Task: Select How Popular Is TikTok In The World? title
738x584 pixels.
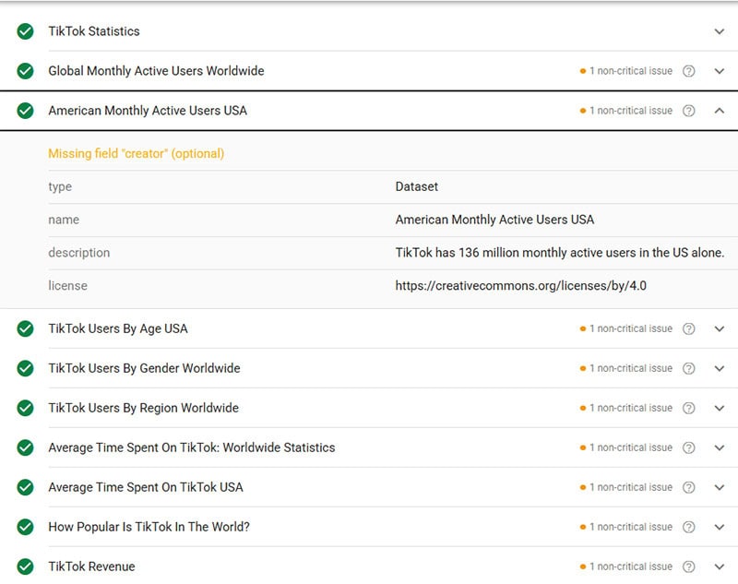Action: [149, 527]
